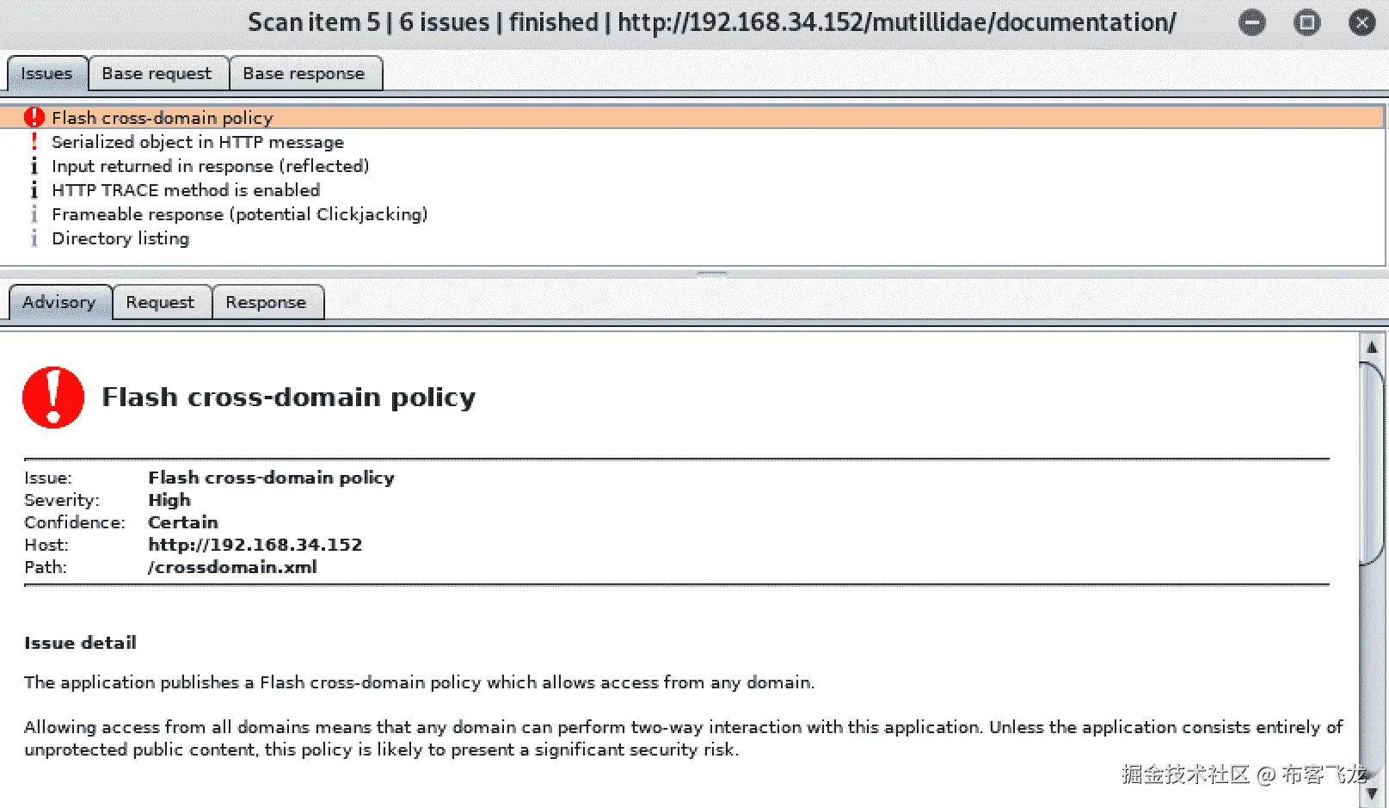
Task: Select the Advisory tab
Action: 59,303
